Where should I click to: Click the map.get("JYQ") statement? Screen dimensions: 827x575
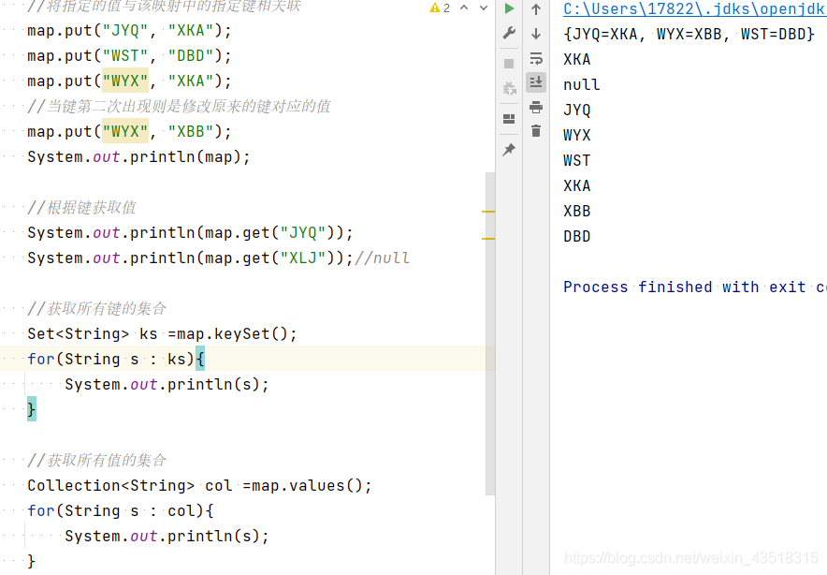[191, 233]
